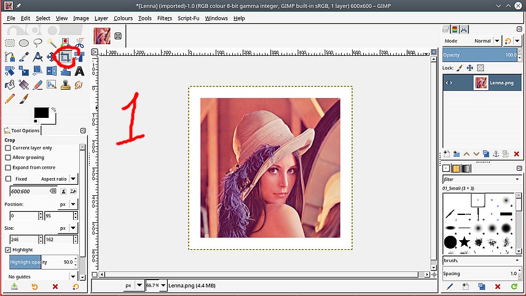Select the Paths tool
This screenshot has width=526, height=296.
(x=10, y=57)
